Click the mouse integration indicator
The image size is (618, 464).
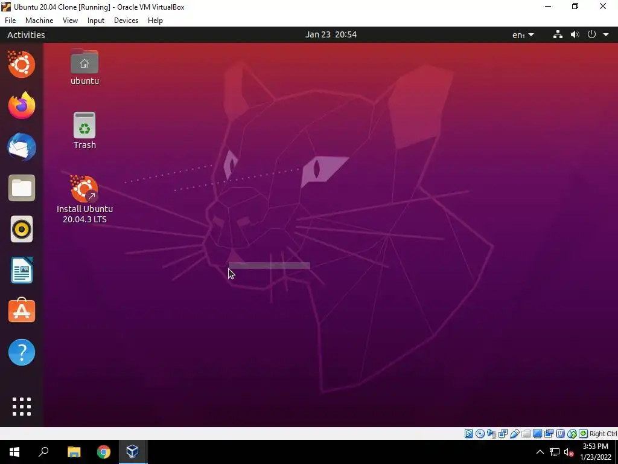(x=572, y=434)
